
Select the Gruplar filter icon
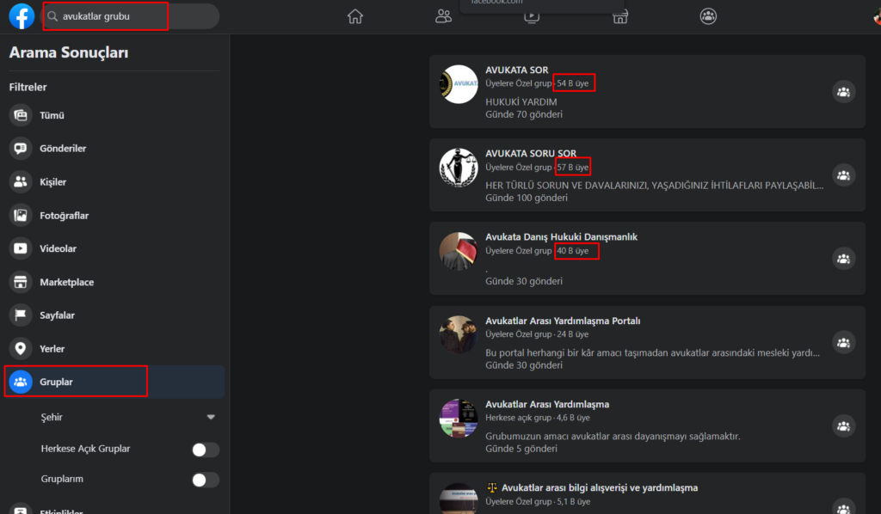[21, 382]
